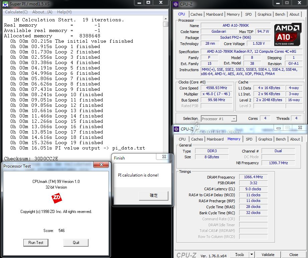Select the SPD tab in lower CPU-Z window
308x258 pixels.
pyautogui.click(x=249, y=139)
